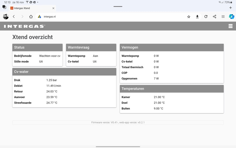Viewport: 236px width, 148px height.
Task: Click the Temperaturen panel header
Action: [172, 89]
